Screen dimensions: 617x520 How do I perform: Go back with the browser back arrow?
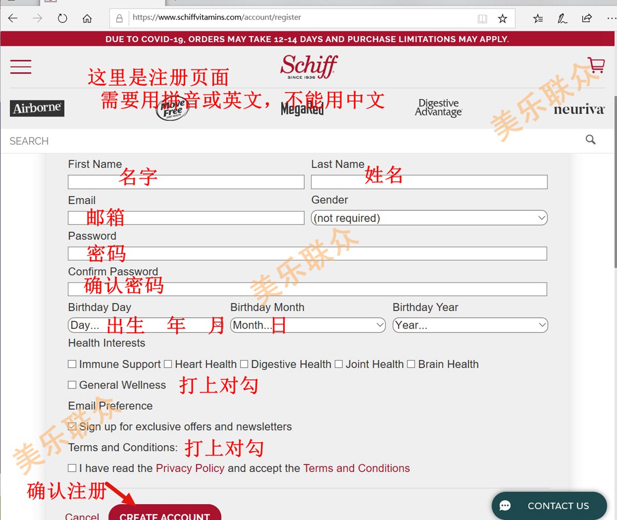pyautogui.click(x=13, y=19)
